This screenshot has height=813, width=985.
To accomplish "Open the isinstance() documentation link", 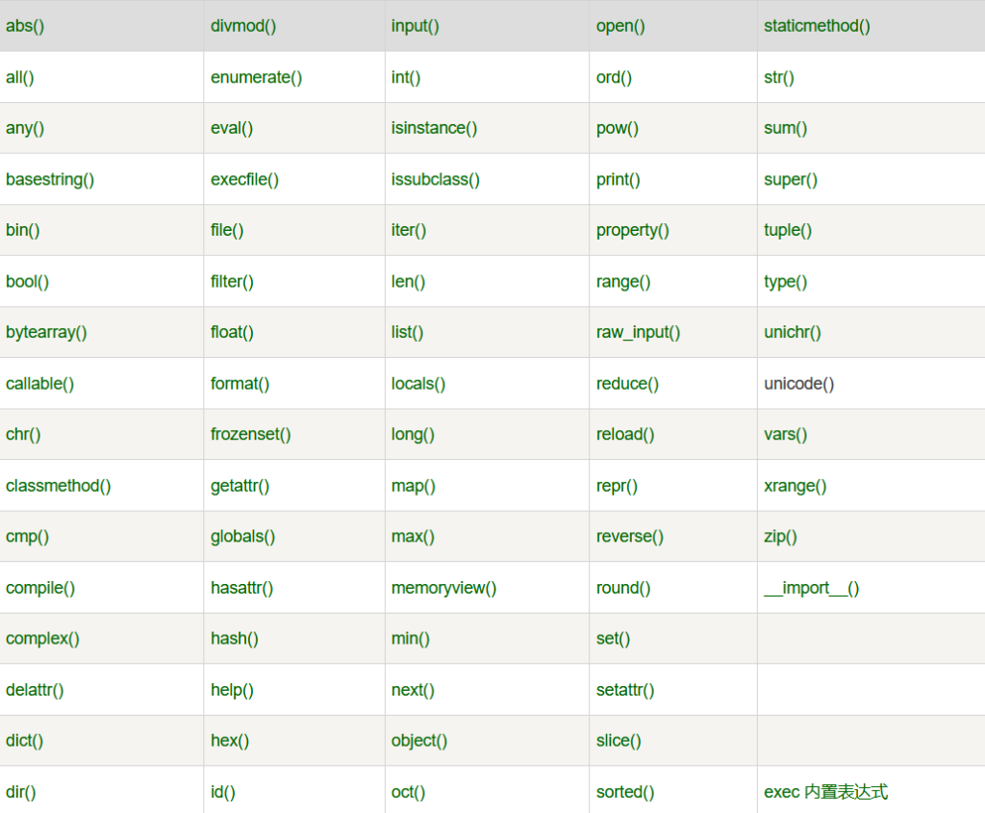I will click(434, 128).
